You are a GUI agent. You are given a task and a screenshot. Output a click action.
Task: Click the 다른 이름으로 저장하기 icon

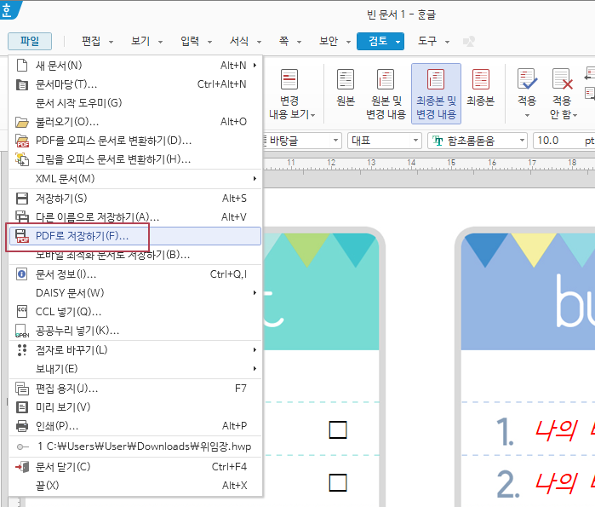(x=22, y=216)
